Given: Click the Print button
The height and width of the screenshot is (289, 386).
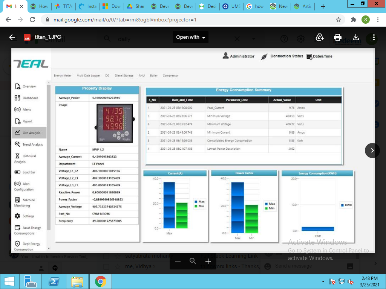Looking at the screenshot, I should (338, 37).
